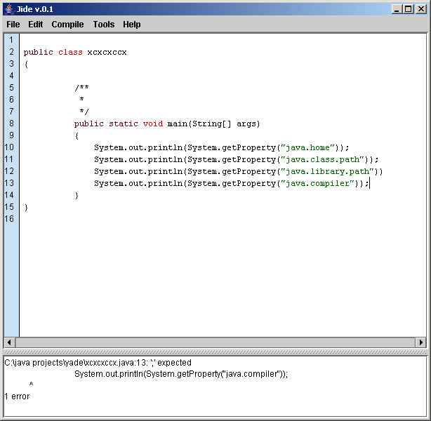Minimize the Jide window
Viewport: 431px width, 421px height.
point(397,9)
